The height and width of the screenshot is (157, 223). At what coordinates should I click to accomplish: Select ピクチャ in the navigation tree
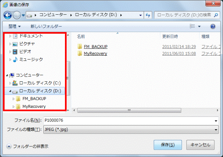[x=27, y=44]
